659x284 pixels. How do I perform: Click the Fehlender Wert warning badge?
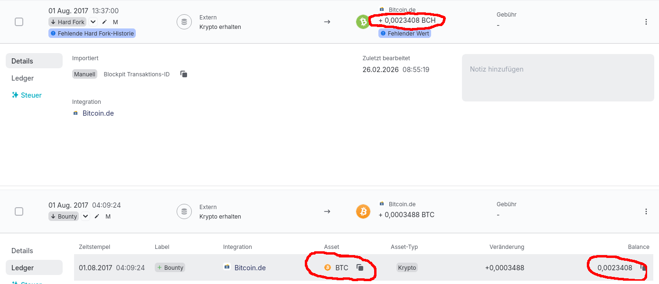[405, 34]
